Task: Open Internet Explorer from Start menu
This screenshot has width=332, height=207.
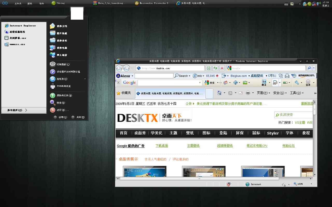Action: point(20,26)
